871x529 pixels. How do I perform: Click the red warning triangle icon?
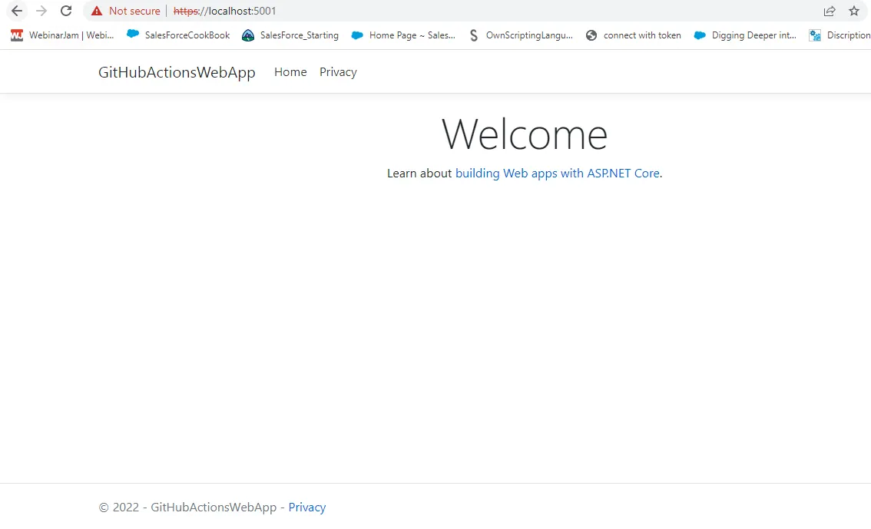[95, 11]
